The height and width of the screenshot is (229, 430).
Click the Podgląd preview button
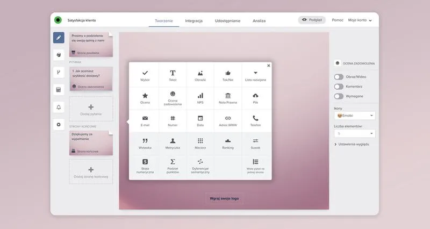(x=312, y=20)
